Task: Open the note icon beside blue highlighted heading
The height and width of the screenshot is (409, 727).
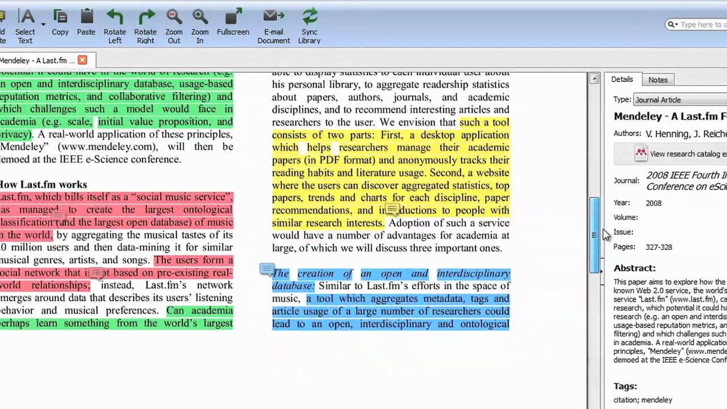Action: 266,269
